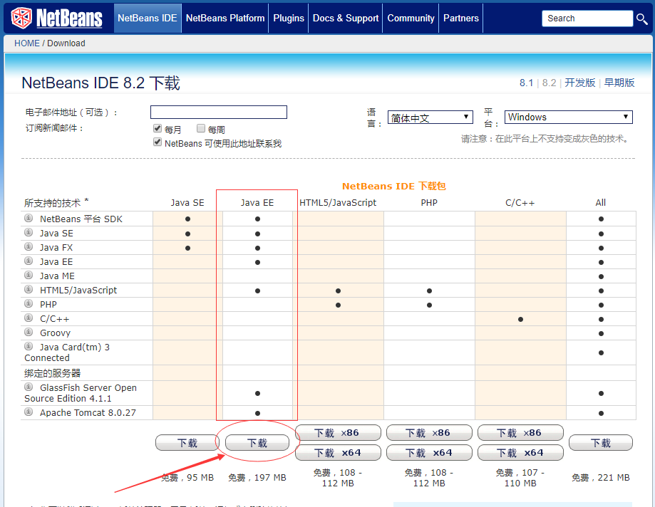Download the PHP x64 bundle
The width and height of the screenshot is (655, 507).
click(x=429, y=453)
